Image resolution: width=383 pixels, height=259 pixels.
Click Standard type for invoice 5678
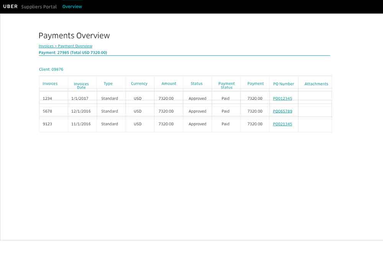(110, 111)
